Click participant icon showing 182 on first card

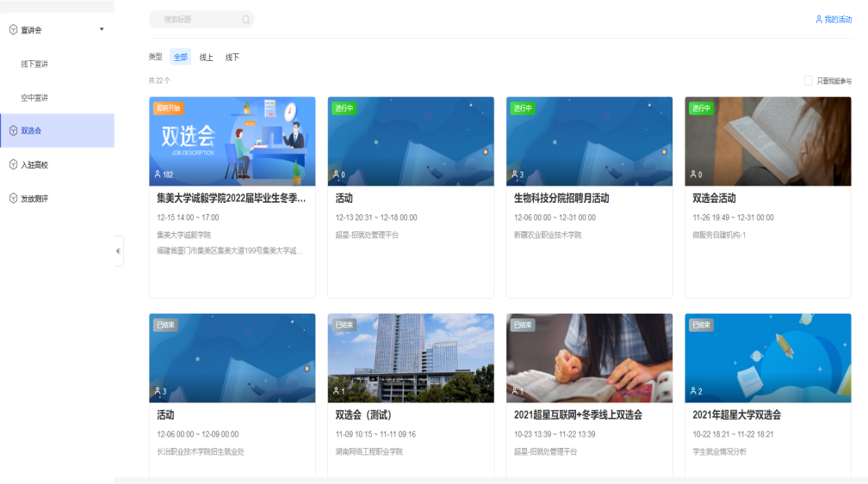pos(158,174)
